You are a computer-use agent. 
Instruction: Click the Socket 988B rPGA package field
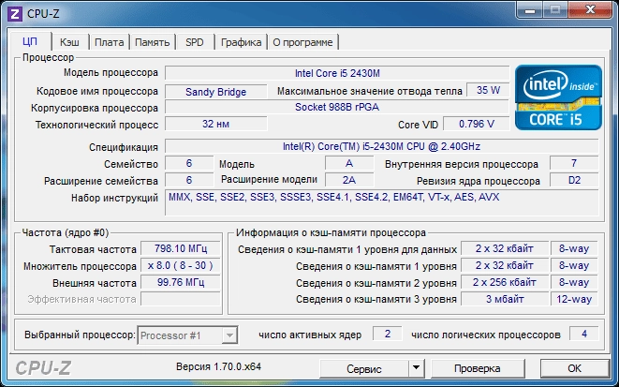pyautogui.click(x=337, y=107)
